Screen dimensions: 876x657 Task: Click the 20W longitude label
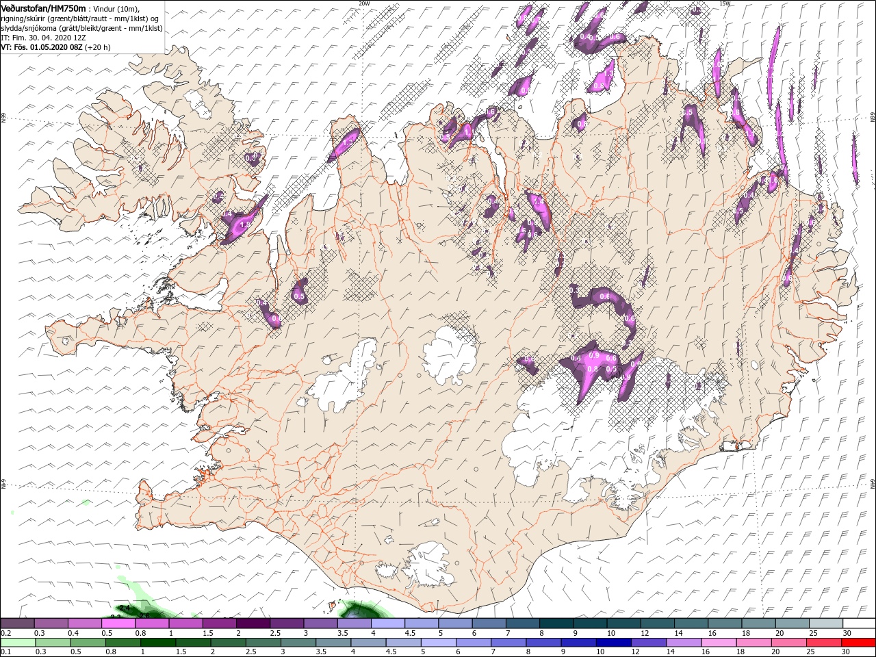pos(364,3)
